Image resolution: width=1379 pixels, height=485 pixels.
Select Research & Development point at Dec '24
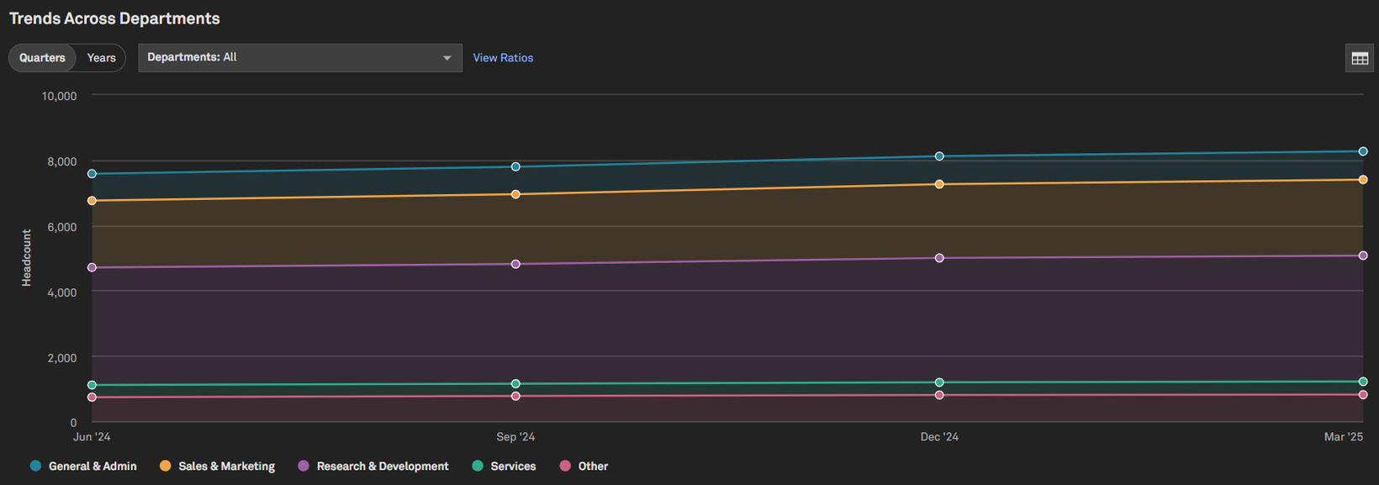click(x=939, y=258)
